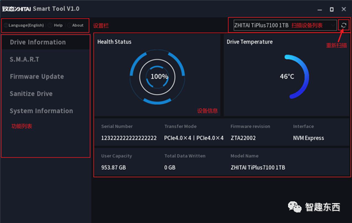352x223 pixels.
Task: Click the question-mark icon beside Help
Action: point(50,25)
